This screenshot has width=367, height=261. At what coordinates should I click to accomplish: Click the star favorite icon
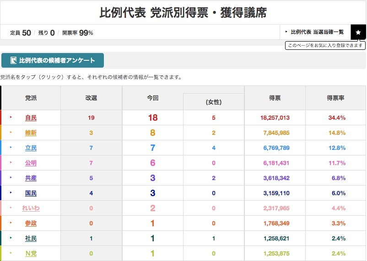point(358,32)
